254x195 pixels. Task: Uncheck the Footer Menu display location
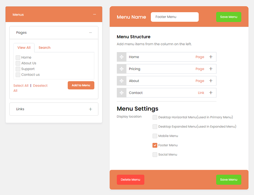click(155, 145)
